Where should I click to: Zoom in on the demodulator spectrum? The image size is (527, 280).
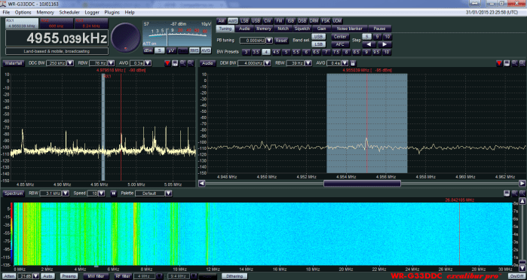(515, 63)
